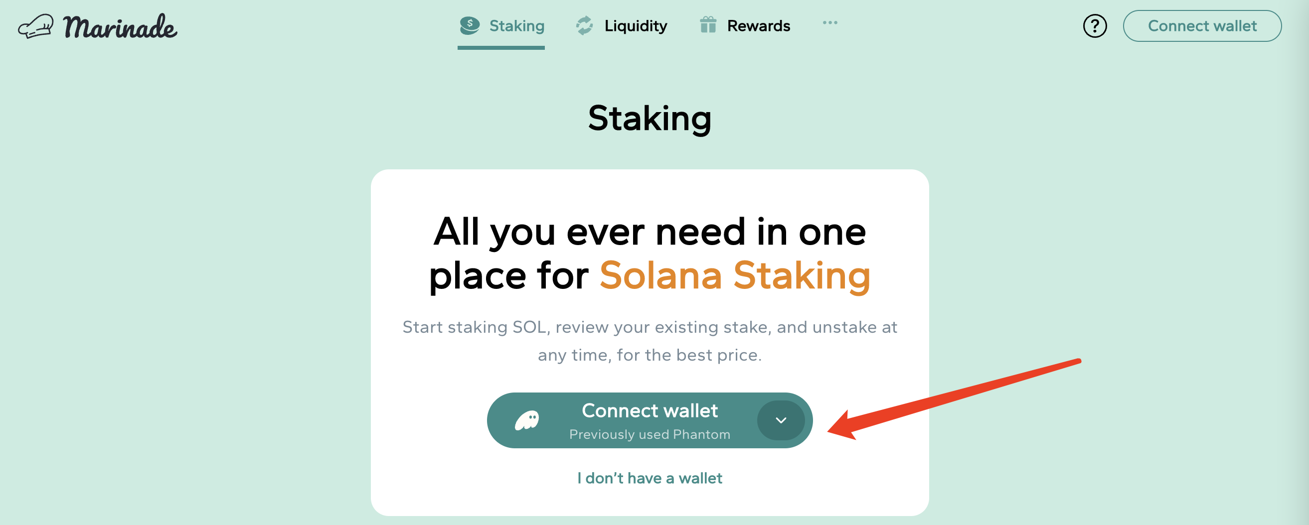The height and width of the screenshot is (525, 1309).
Task: Expand the wallet selection chevron dropdown
Action: tap(781, 420)
